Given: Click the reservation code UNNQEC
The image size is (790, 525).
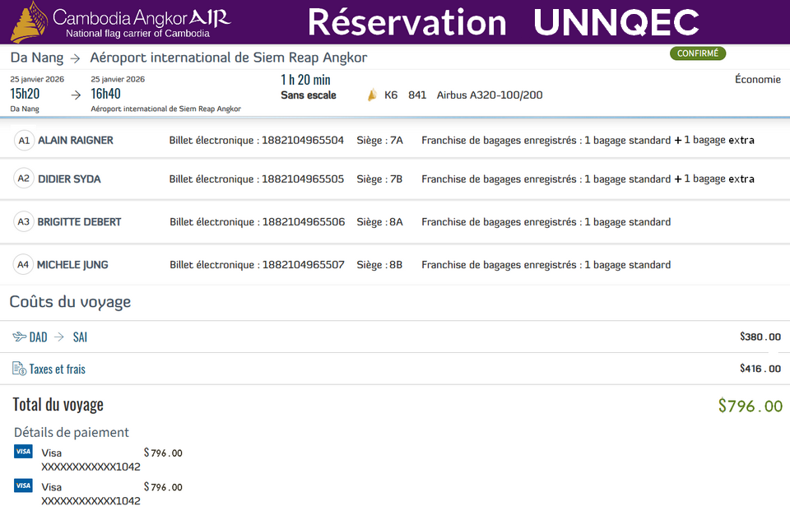Looking at the screenshot, I should pyautogui.click(x=616, y=22).
